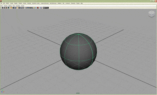Toggle the X-Ray display icon
Viewport: 157px width, 95px height.
click(x=44, y=8)
